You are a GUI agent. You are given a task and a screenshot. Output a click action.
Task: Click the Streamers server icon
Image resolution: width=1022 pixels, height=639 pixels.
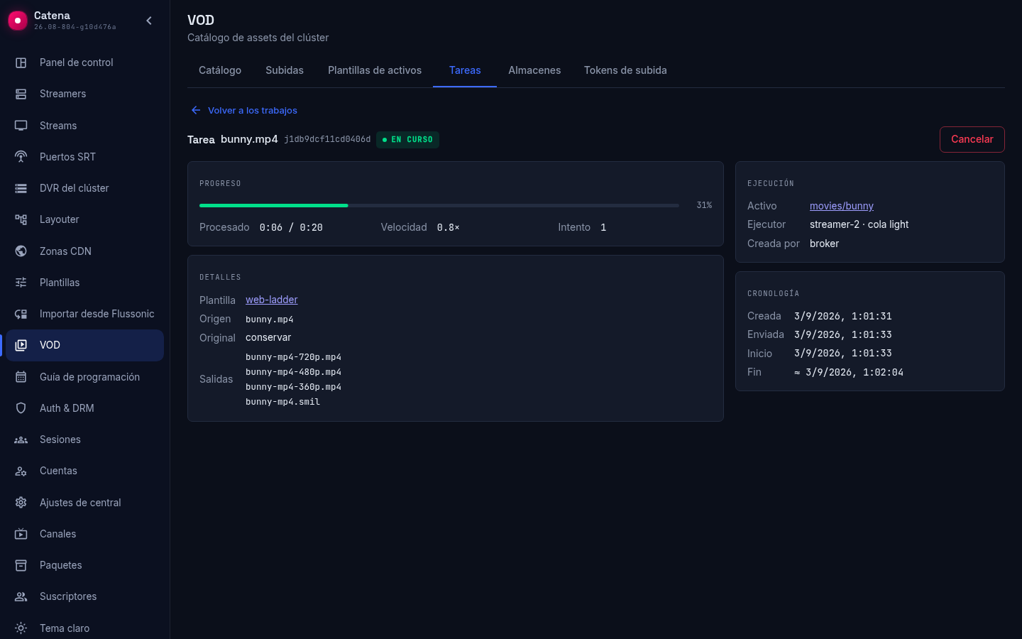[21, 94]
